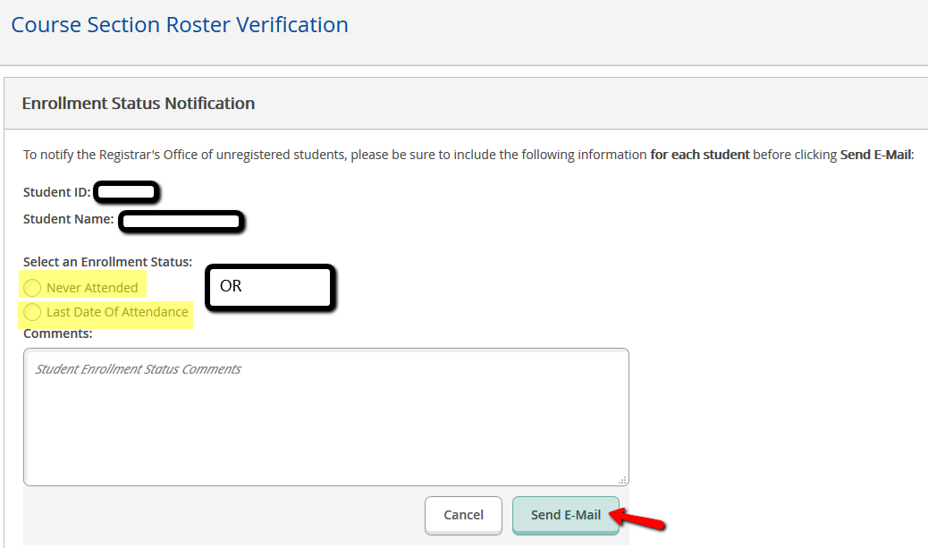
Task: Click the Never Attended label text
Action: coord(92,288)
